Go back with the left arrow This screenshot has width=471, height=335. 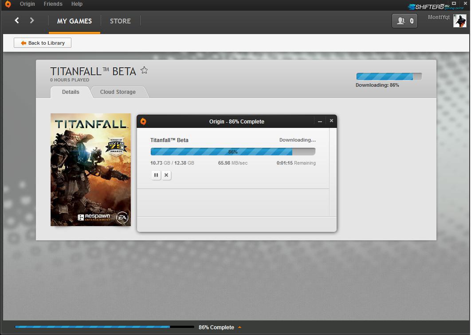(17, 20)
